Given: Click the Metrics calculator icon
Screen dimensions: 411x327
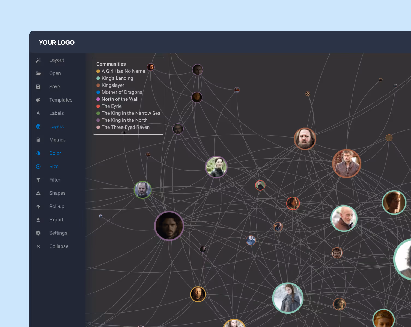Looking at the screenshot, I should [x=38, y=140].
